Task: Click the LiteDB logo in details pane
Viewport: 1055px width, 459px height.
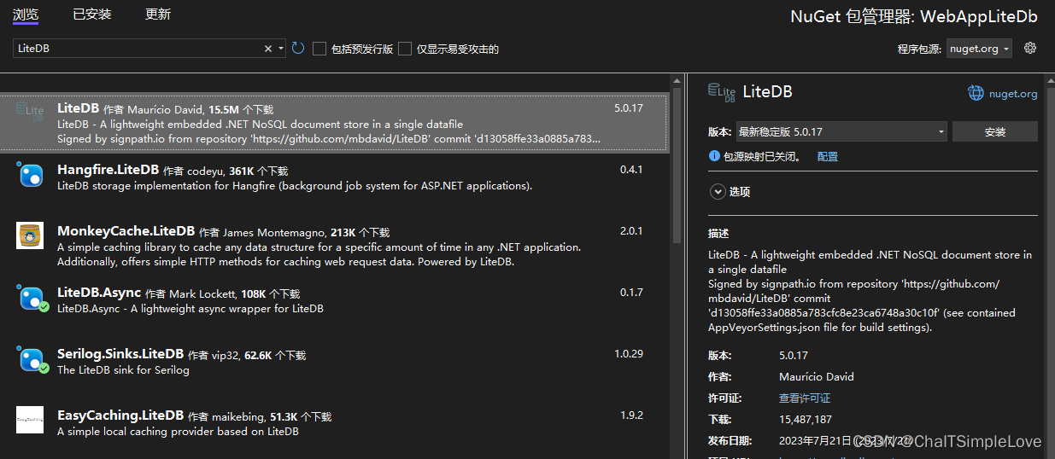Action: (x=722, y=92)
